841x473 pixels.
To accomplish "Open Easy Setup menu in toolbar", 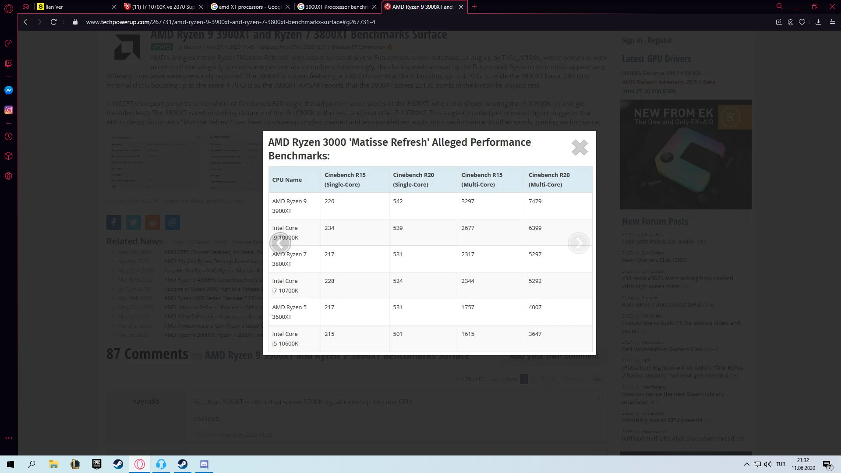I will coord(833,22).
